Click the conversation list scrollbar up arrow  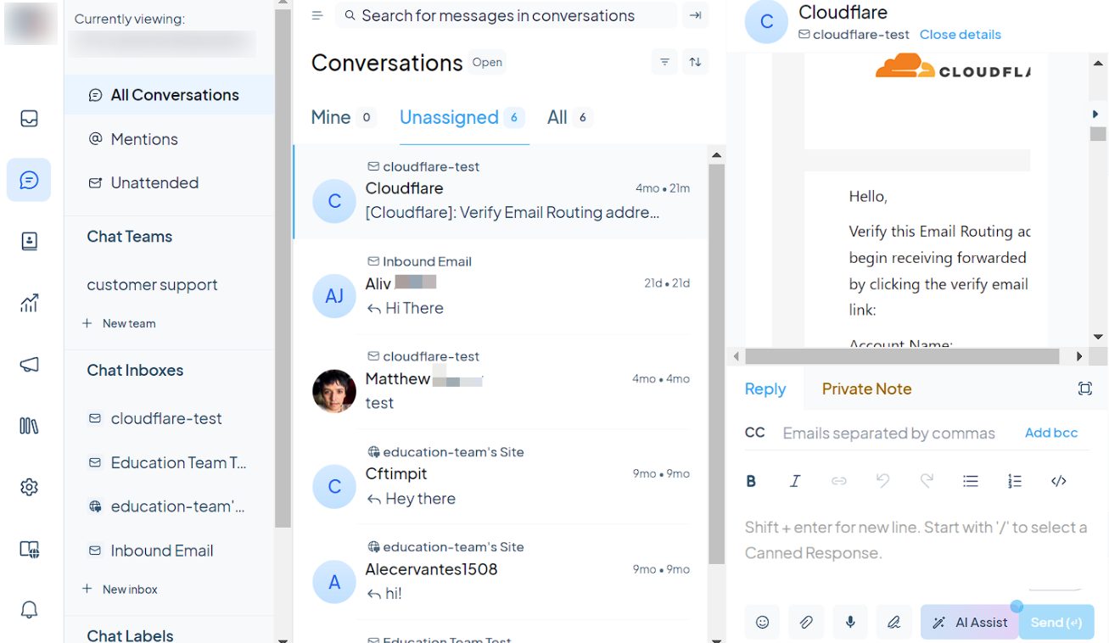[x=716, y=155]
